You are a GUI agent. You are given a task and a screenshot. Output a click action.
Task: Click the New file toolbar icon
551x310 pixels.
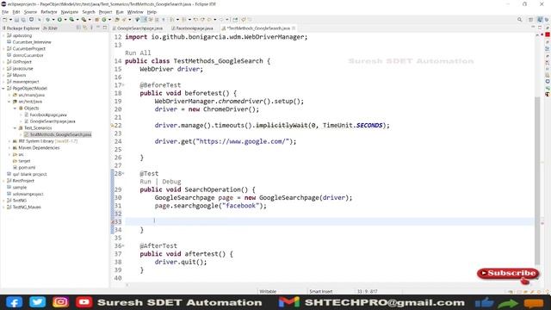(x=5, y=20)
